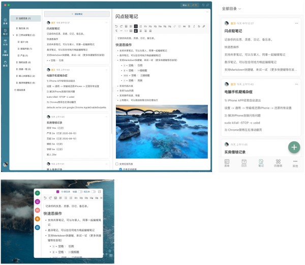Insert blockquote in main editor toolbar
305x265 pixels.
184,26
